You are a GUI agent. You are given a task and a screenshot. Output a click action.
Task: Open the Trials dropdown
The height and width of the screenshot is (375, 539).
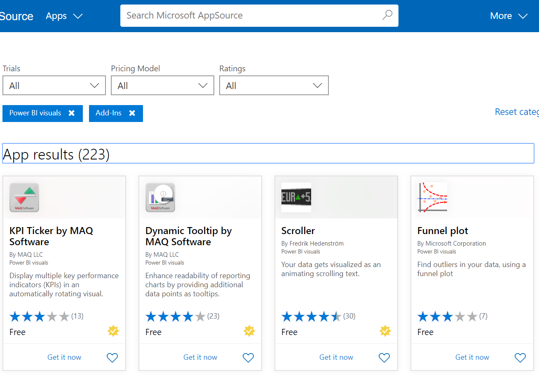54,85
